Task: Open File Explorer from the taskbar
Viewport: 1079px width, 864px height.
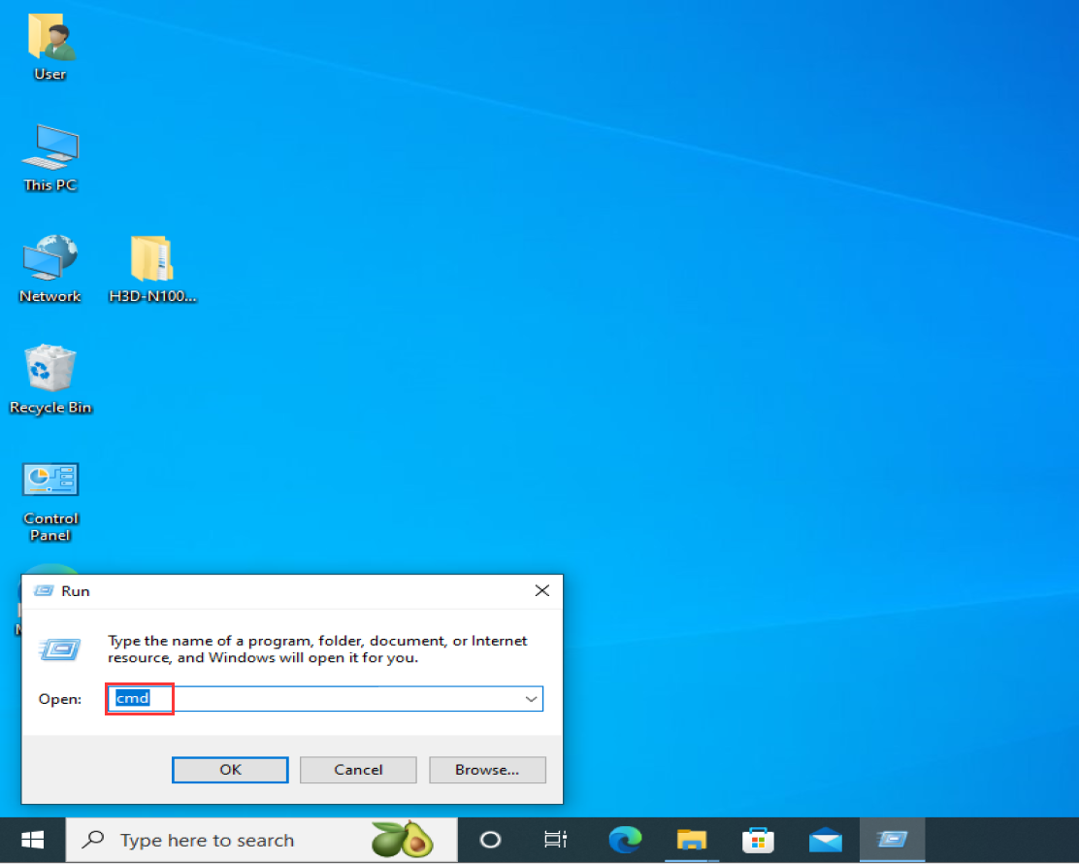Action: click(692, 840)
